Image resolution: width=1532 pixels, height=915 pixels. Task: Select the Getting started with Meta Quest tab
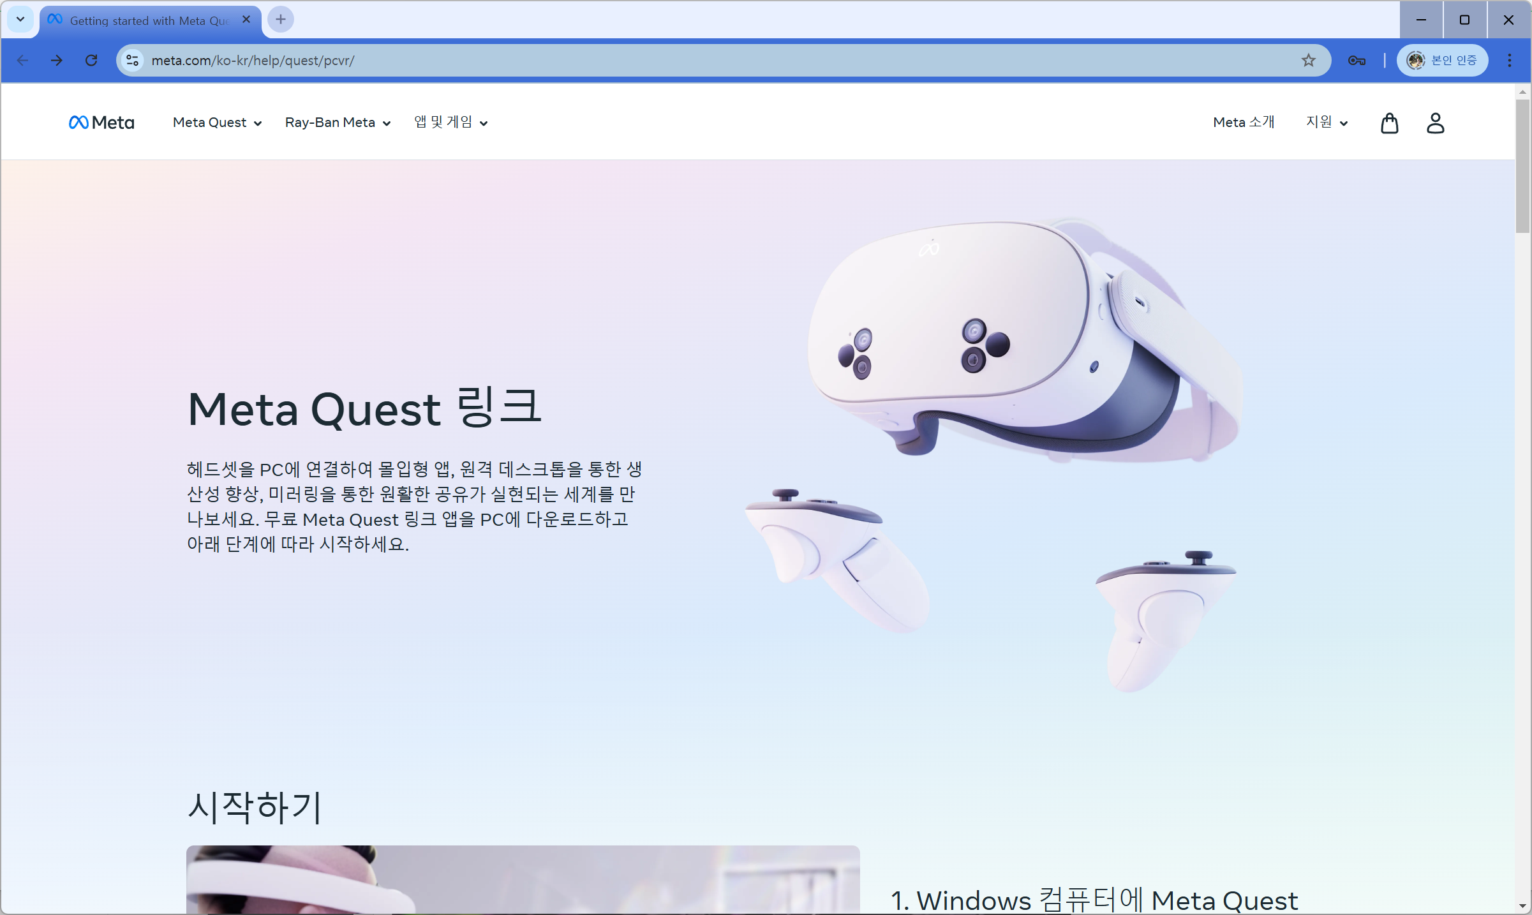[x=148, y=20]
